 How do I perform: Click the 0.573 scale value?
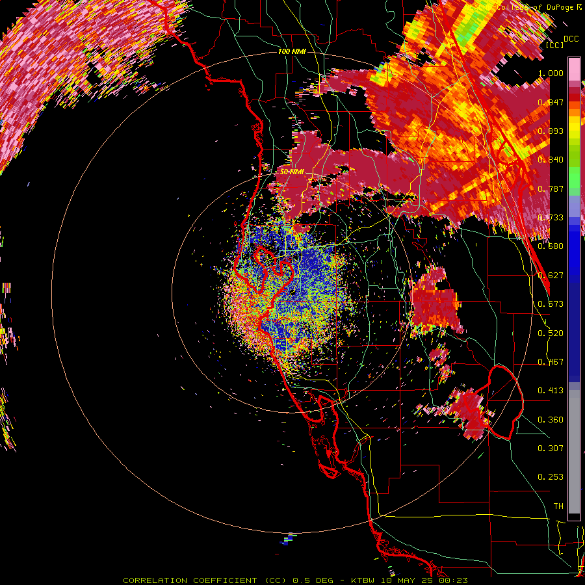click(551, 304)
